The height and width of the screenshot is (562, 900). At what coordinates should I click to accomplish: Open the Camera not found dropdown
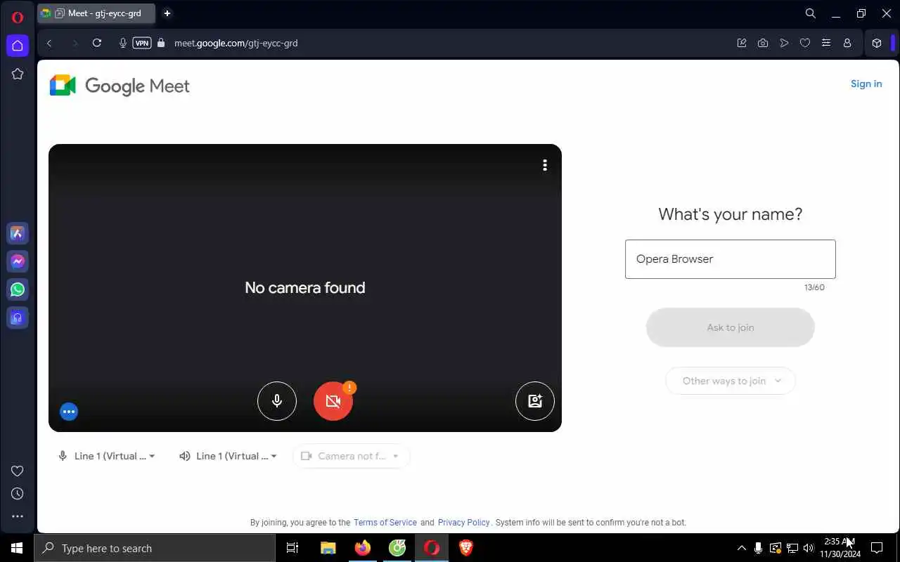click(x=351, y=456)
